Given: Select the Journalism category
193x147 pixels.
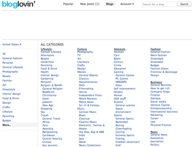Looking at the screenshot, I should (x=157, y=141).
